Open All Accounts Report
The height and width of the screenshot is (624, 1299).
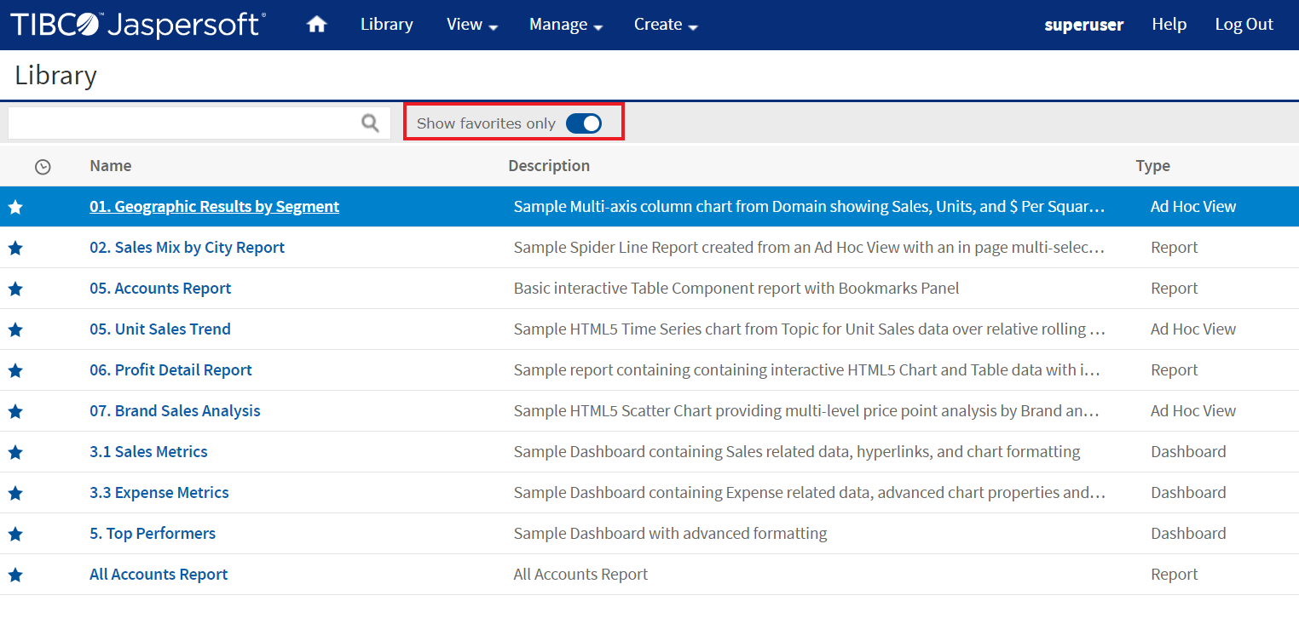coord(159,575)
